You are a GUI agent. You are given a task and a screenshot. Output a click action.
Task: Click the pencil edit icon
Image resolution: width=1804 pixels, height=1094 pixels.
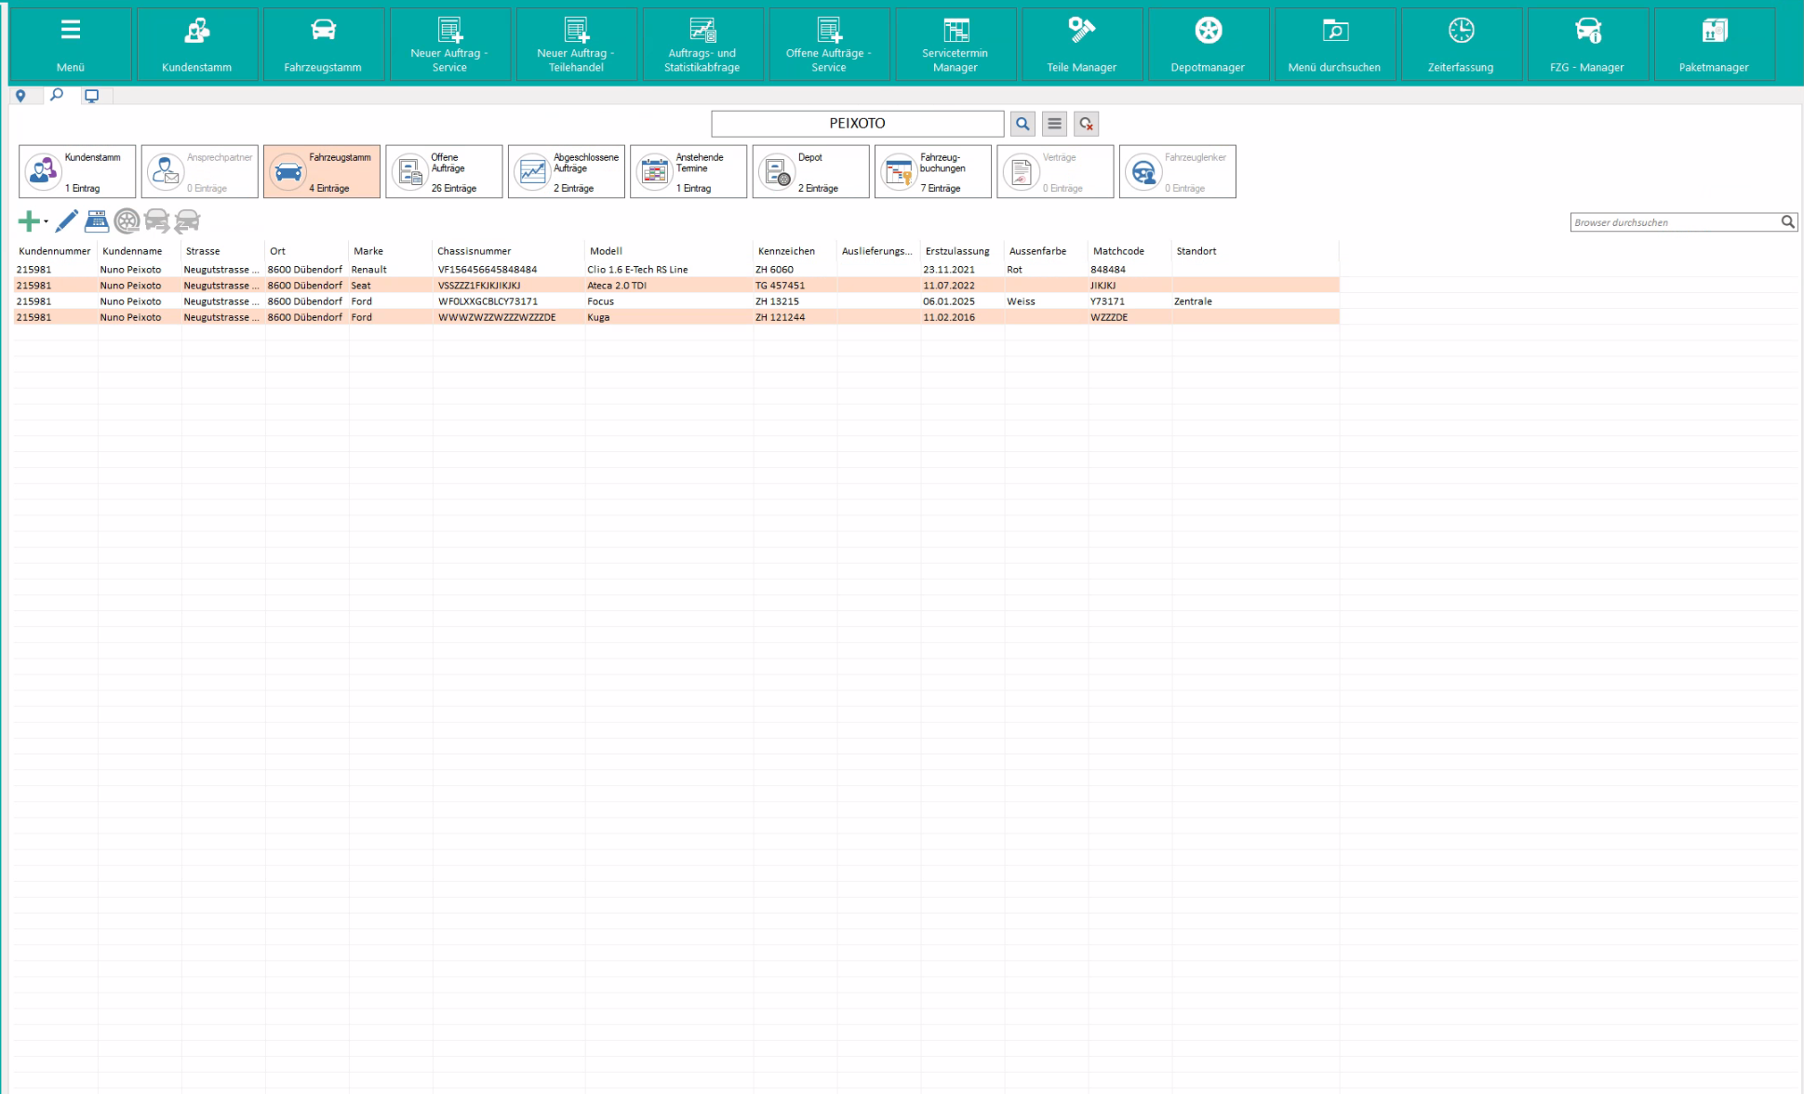pos(66,221)
